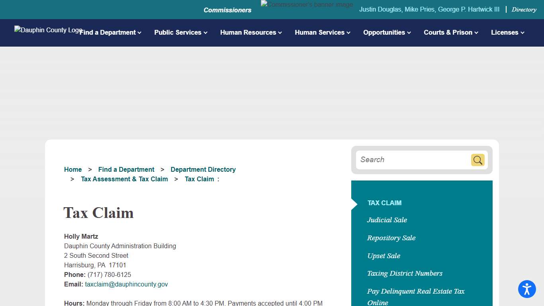Email taxclaim@dauphincounty.gov link

coord(126,284)
